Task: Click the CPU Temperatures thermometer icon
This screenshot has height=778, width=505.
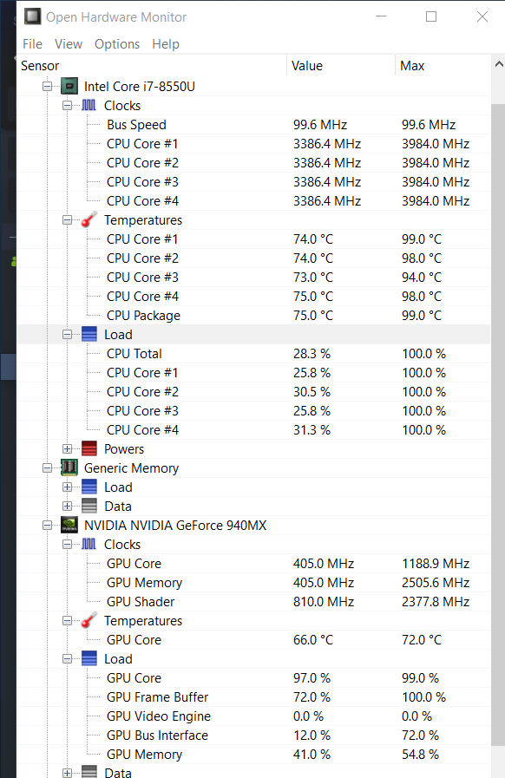Action: point(89,219)
